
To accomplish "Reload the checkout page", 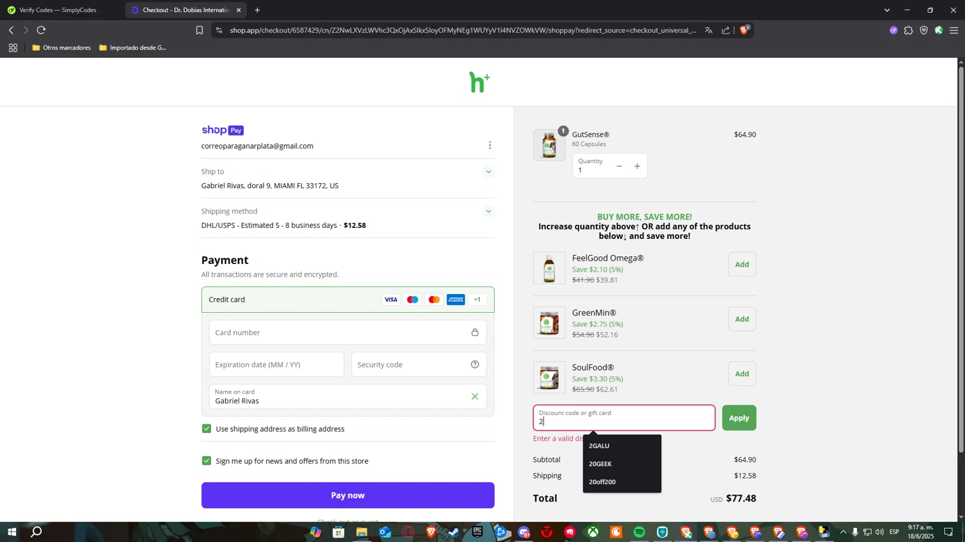I will click(x=41, y=30).
